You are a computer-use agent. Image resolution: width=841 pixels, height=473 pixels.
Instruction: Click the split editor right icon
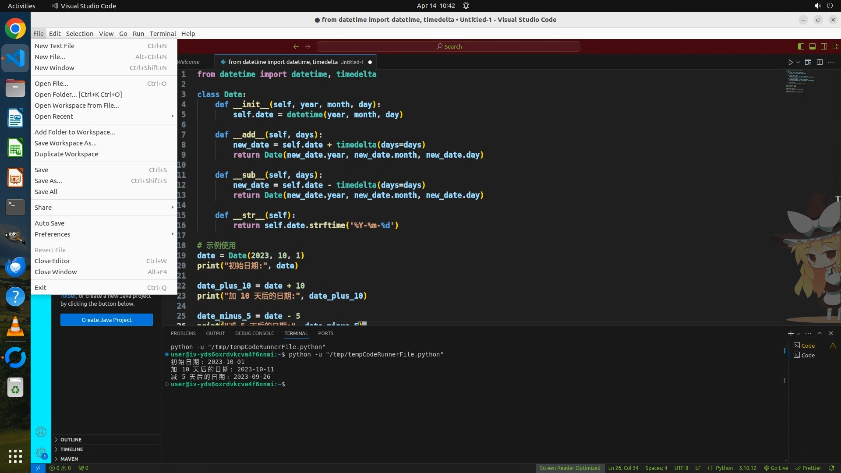tap(820, 62)
